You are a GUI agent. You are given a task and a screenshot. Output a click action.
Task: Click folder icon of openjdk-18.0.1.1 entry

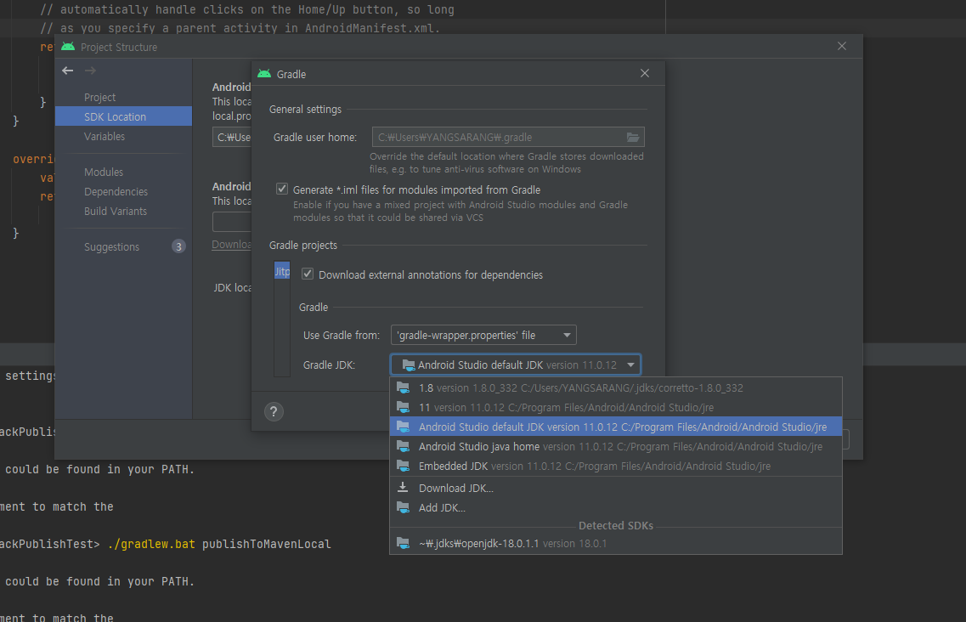tap(403, 543)
